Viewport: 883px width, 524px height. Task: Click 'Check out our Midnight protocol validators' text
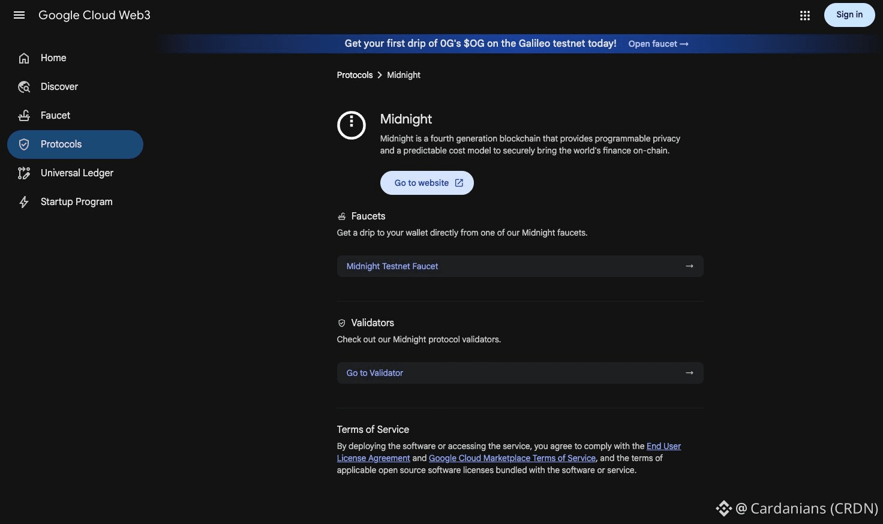pos(419,339)
